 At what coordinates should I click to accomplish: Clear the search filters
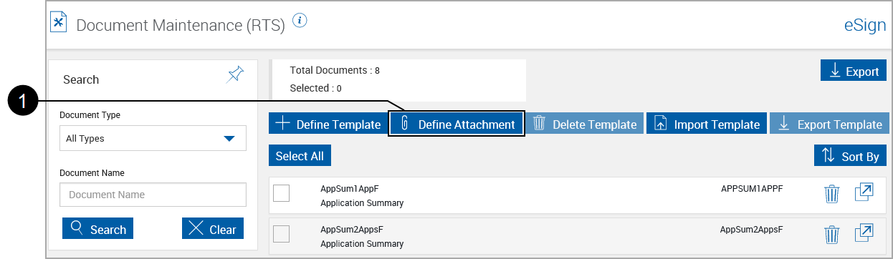(212, 229)
